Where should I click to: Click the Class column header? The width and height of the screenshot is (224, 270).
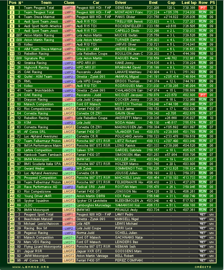(x=69, y=2)
